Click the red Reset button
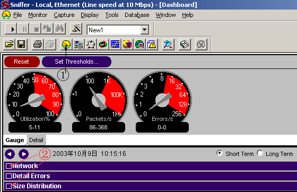Screen dimensions: 297x192 [x=22, y=62]
